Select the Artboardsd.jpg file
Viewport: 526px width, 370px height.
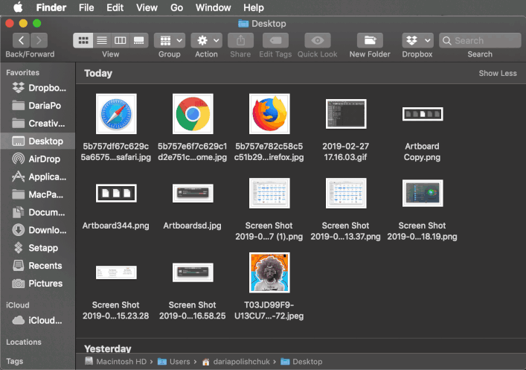193,193
